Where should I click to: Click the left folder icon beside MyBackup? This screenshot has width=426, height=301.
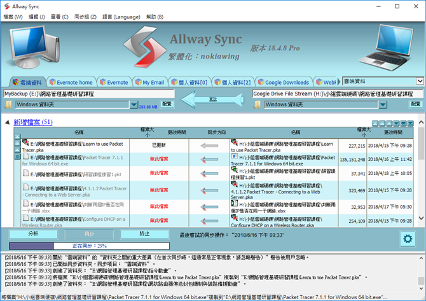[x=8, y=105]
